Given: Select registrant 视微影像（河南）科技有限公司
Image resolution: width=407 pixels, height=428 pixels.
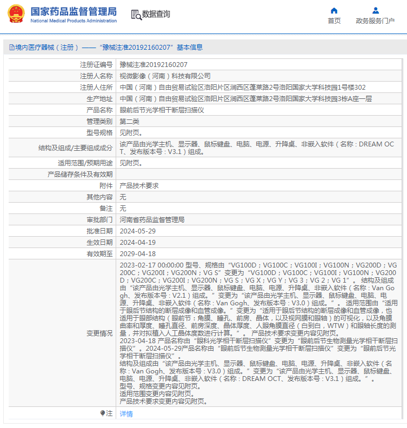Looking at the screenshot, I should [165, 76].
